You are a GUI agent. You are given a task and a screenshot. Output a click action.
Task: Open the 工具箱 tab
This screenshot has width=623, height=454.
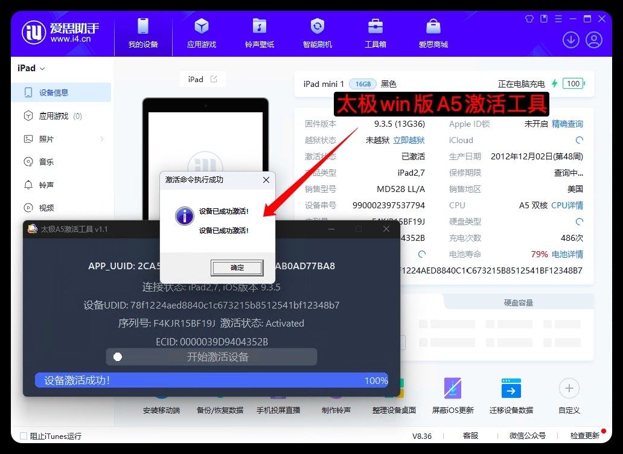pos(375,33)
